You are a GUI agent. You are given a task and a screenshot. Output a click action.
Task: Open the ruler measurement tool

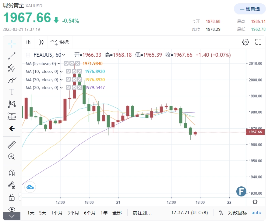tap(12, 144)
